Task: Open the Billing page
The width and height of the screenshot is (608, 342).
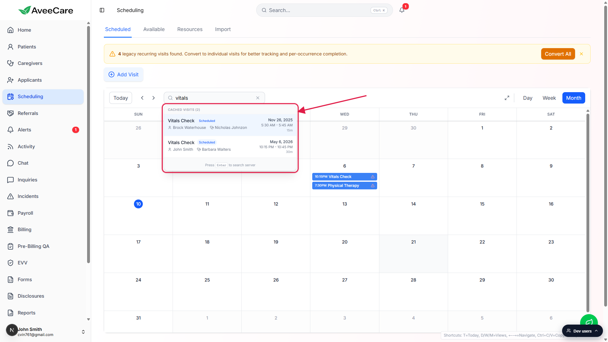Action: click(x=43, y=230)
